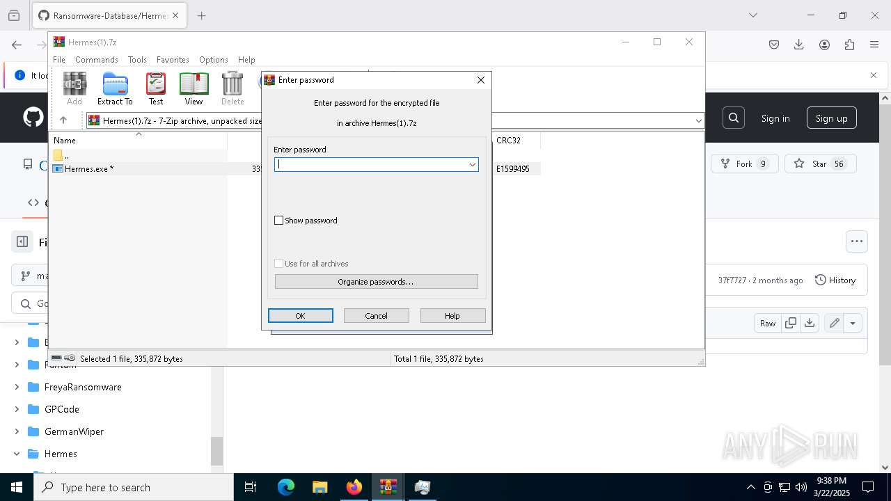Open Firefox hamburger menu

point(874,45)
